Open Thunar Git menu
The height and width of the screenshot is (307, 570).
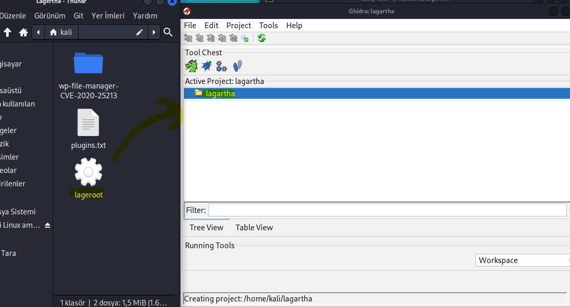click(x=79, y=16)
